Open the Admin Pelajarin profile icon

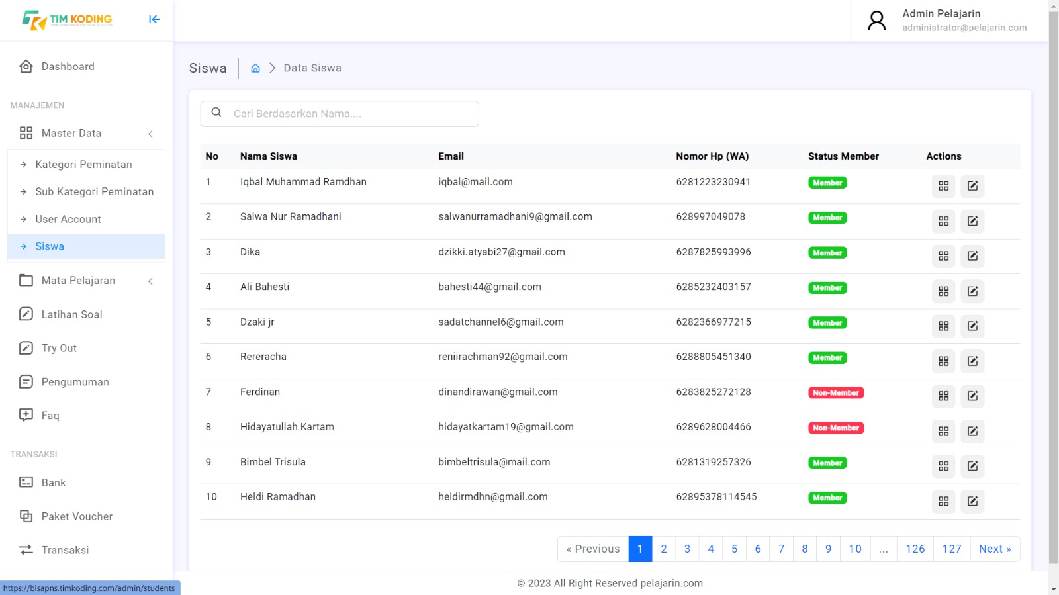(x=877, y=21)
